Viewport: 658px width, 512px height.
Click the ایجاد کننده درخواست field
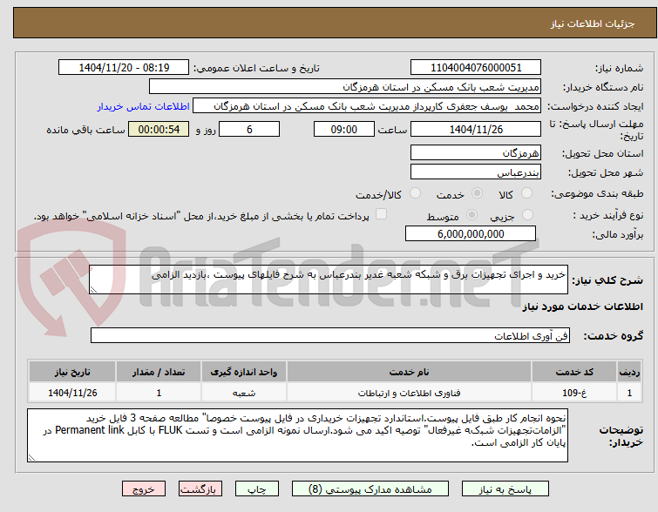367,106
